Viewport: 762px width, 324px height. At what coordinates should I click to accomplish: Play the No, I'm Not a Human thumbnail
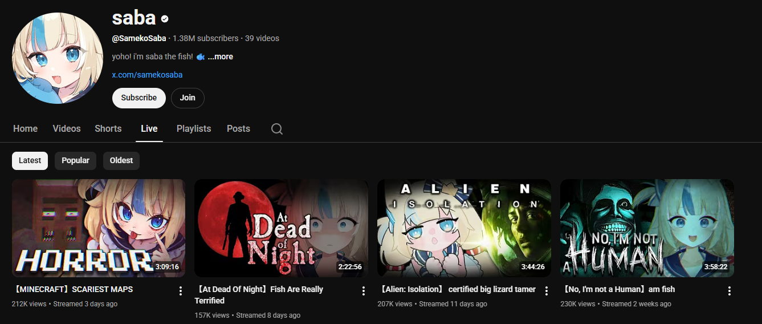coord(647,228)
